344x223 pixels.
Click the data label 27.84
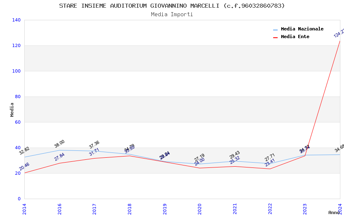59,157
